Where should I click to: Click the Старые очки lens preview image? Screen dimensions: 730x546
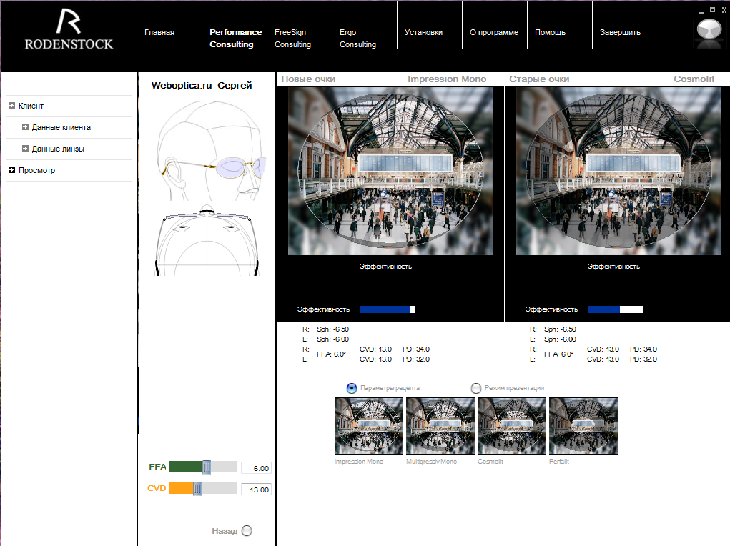618,171
